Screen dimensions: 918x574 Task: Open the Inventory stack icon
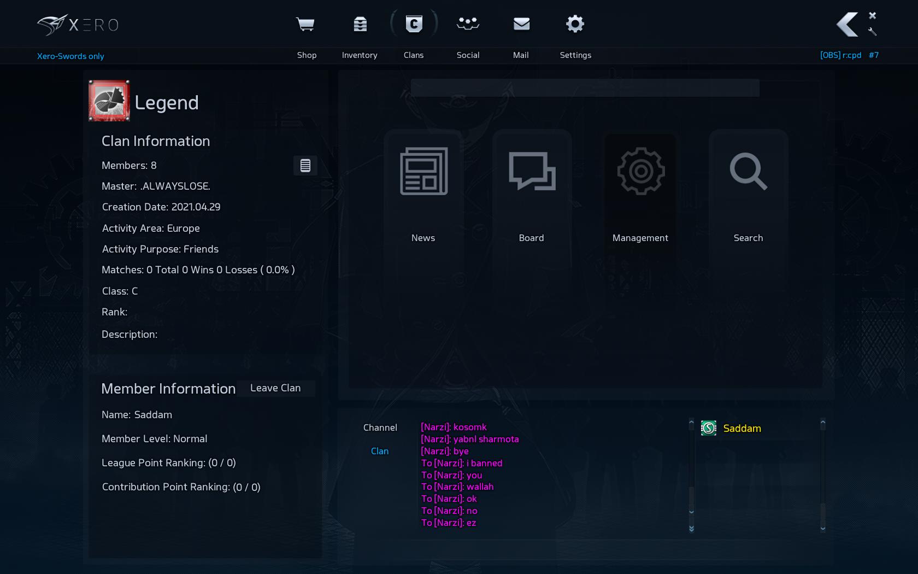point(360,24)
